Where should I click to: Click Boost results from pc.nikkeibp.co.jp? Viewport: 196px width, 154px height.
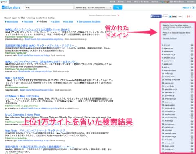pyautogui.click(x=40, y=108)
